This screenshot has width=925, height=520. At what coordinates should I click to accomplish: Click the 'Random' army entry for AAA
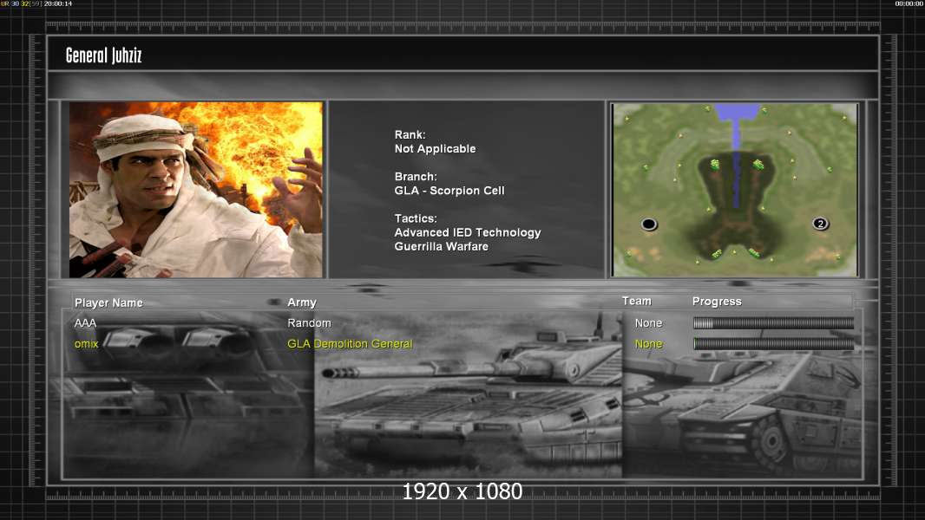(x=309, y=323)
